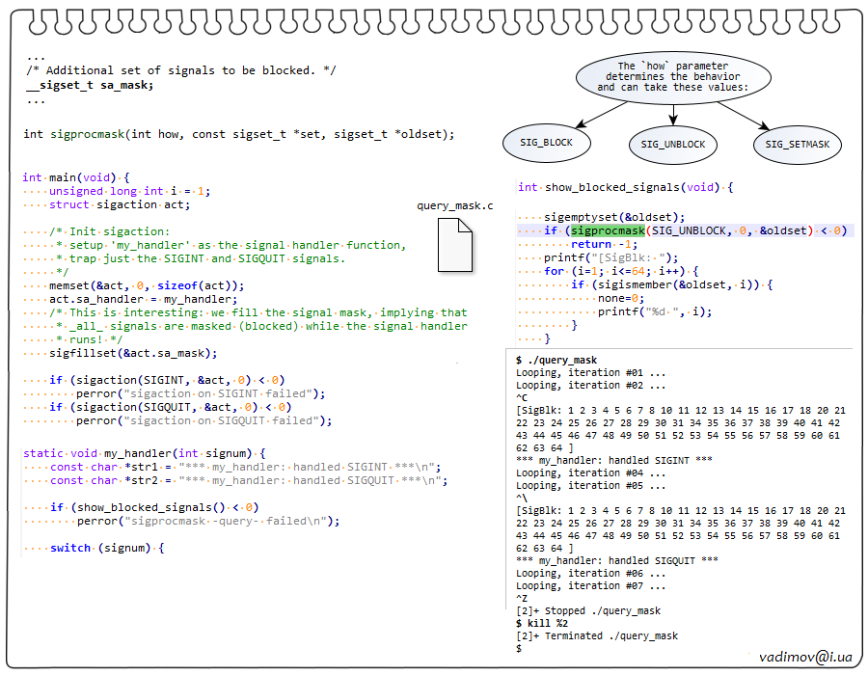Click the 'static void my_handler' function definition
The image size is (868, 675).
pos(143,453)
